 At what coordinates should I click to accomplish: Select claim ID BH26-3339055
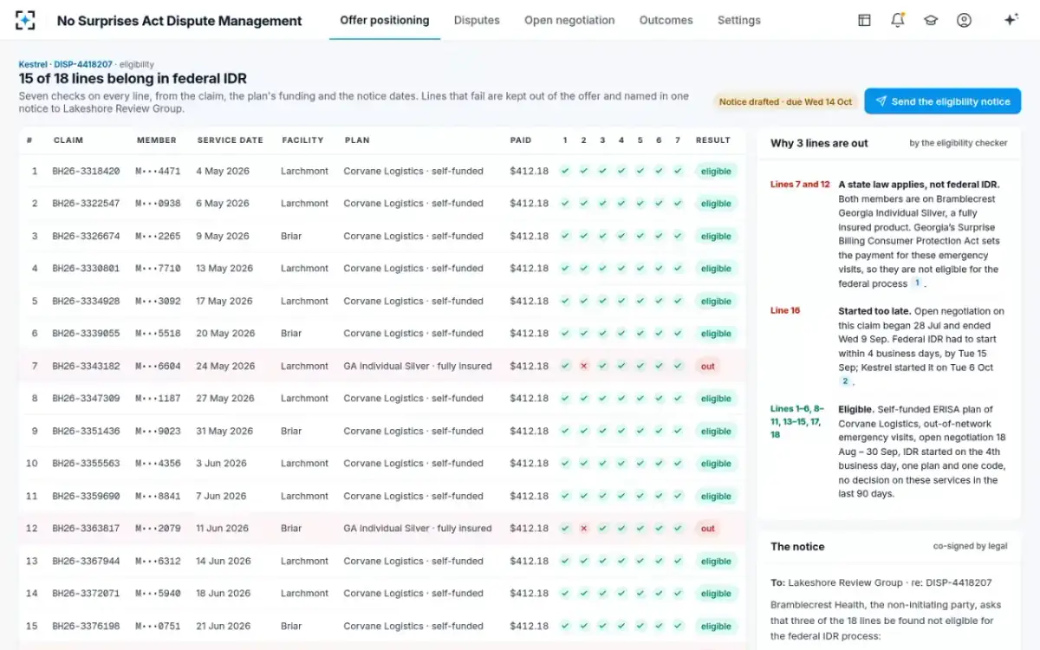pos(86,334)
